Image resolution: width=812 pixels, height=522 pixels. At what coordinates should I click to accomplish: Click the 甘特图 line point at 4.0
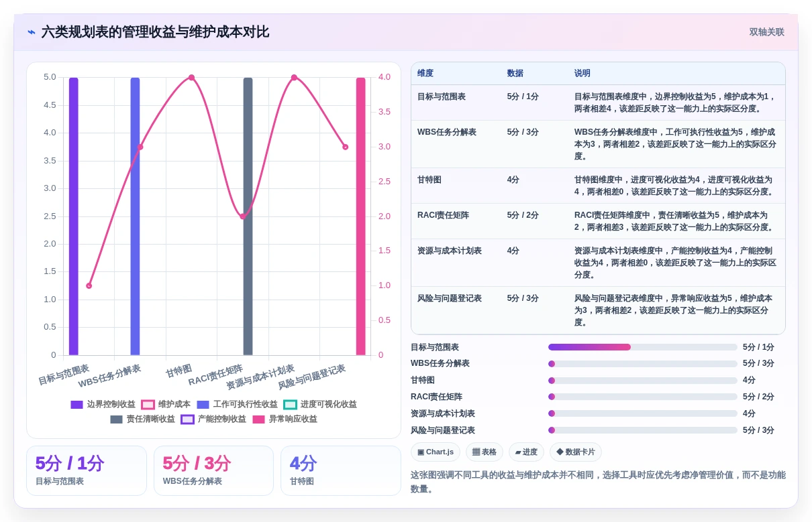(191, 78)
